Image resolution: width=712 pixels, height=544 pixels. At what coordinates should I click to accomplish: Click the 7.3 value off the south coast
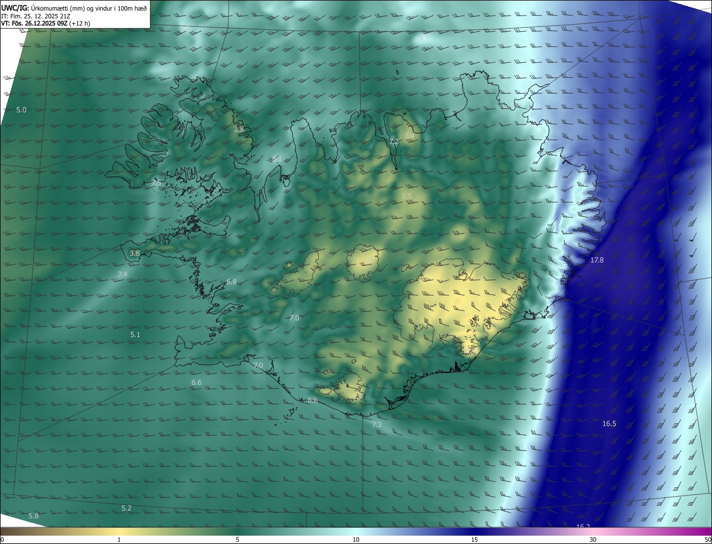(x=377, y=425)
